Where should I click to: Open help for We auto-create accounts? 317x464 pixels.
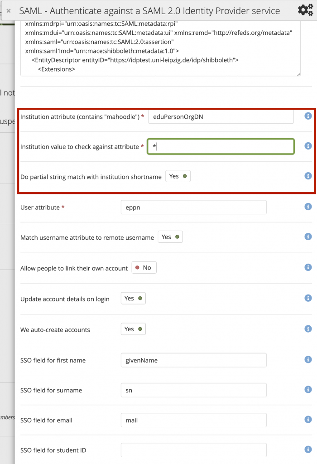point(308,329)
